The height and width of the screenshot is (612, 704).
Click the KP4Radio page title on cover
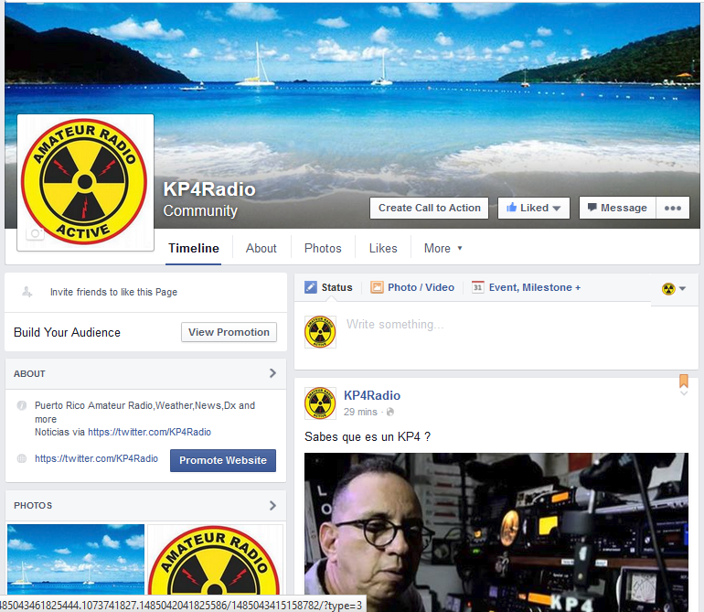[209, 189]
